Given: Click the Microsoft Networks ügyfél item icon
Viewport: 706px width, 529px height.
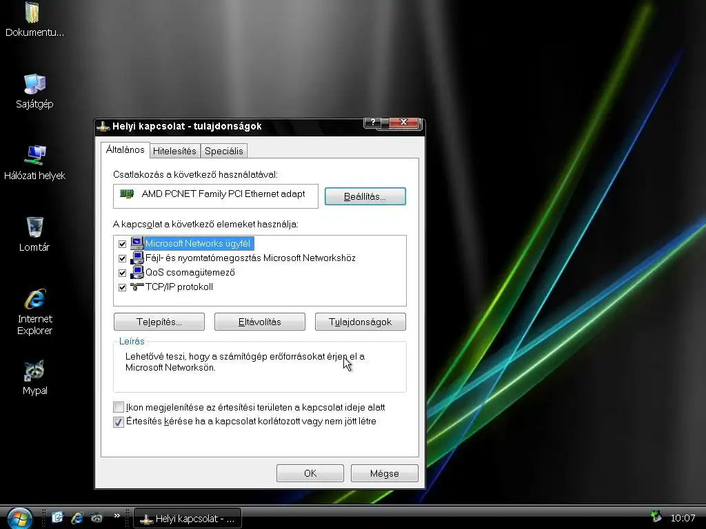Looking at the screenshot, I should (137, 243).
